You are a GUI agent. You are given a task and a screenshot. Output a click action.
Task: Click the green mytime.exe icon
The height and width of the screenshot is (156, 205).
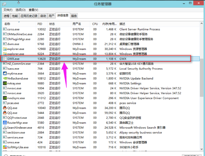pos(5,74)
